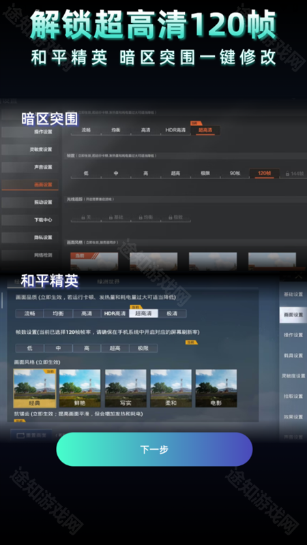Screen dimensions: 307x545
Task: Open 载具设置 in the 和平精英 sidebar
Action: point(293,356)
